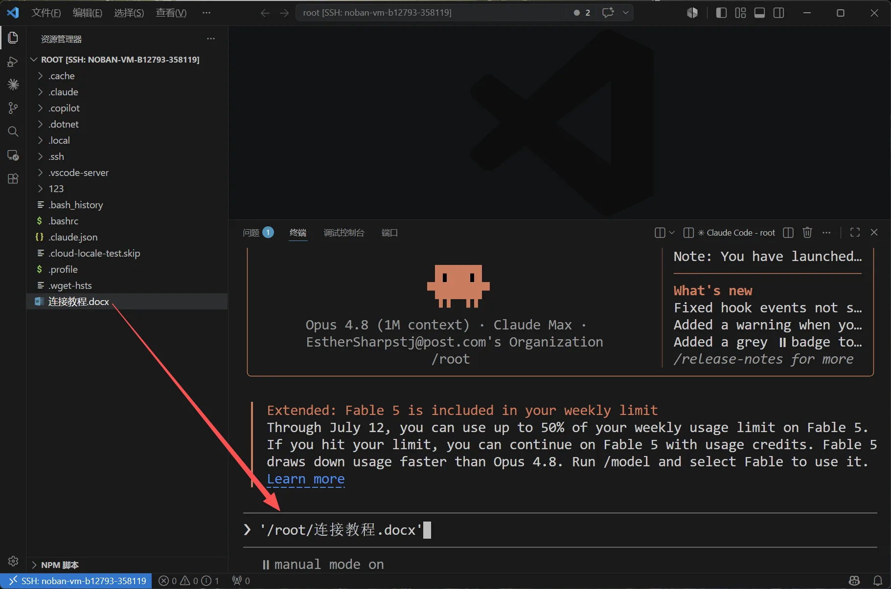Expand the .cache folder
The image size is (891, 589).
pos(127,76)
